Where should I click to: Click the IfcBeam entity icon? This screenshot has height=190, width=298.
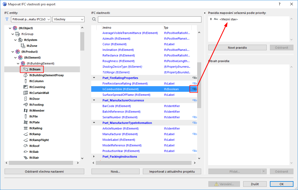[x=26, y=69]
